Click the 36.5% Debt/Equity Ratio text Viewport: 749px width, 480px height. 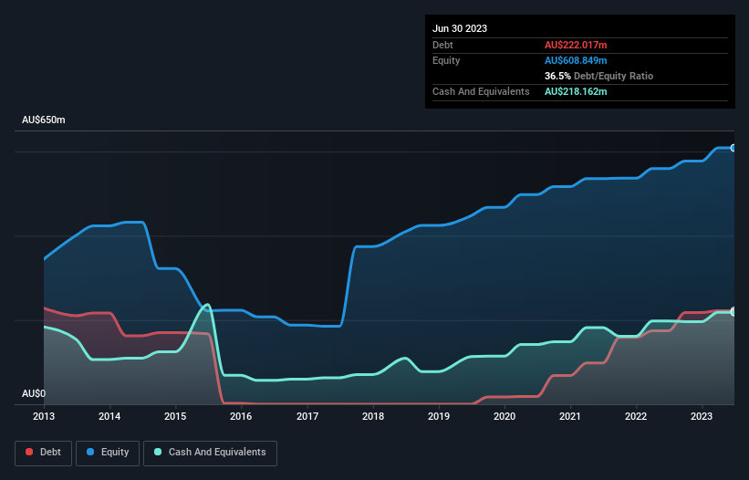coord(598,76)
